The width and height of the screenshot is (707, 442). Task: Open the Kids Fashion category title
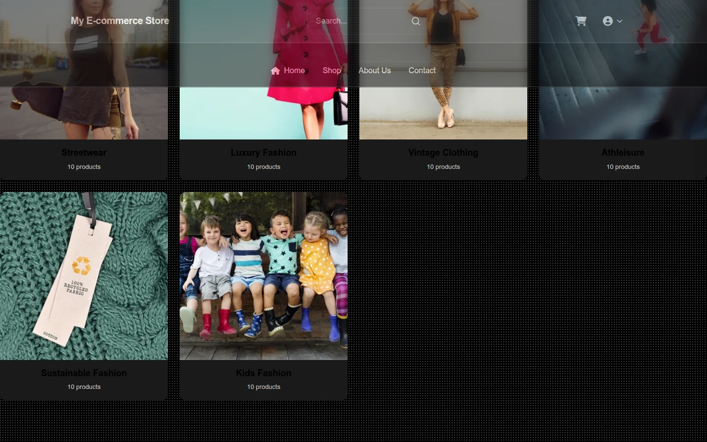pos(264,373)
